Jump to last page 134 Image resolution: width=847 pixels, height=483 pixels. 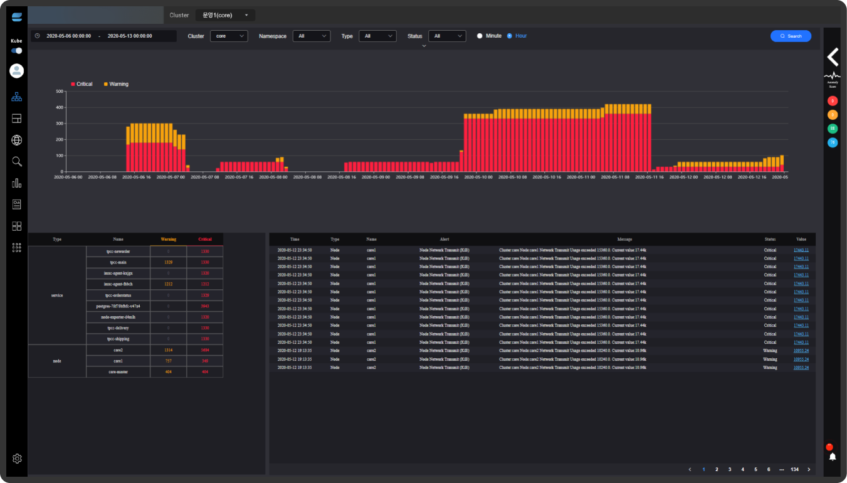point(795,469)
